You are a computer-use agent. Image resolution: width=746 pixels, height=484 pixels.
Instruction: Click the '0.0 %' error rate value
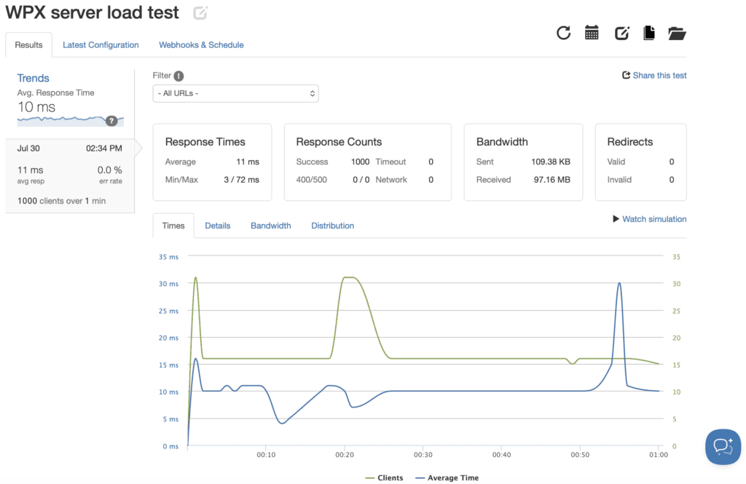click(x=109, y=170)
